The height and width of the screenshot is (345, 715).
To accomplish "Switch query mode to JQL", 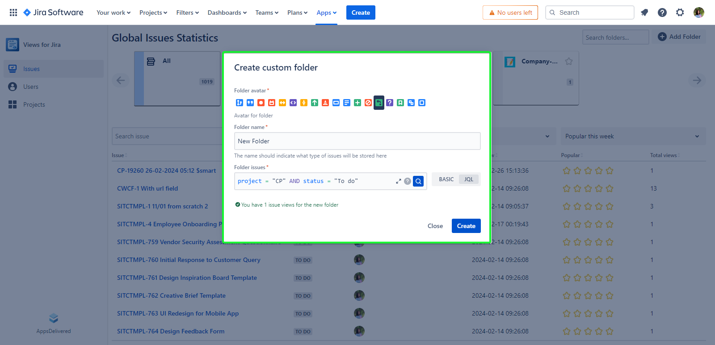I will 468,179.
